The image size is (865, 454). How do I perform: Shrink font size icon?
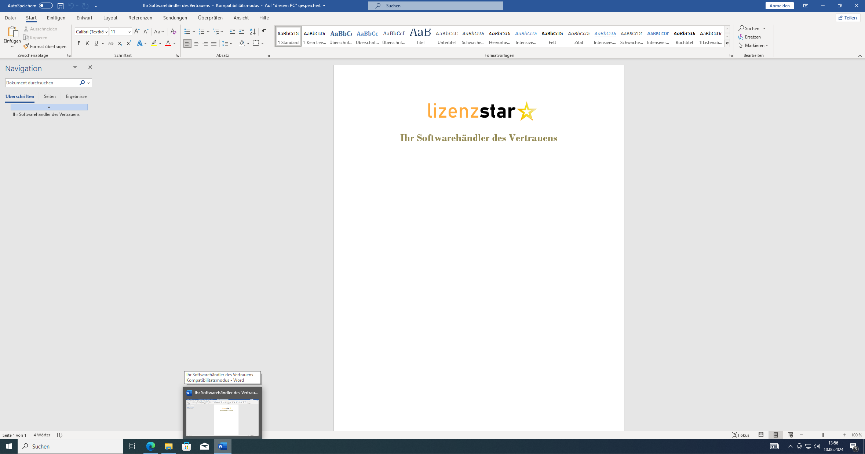[x=146, y=32]
